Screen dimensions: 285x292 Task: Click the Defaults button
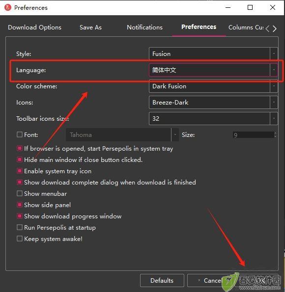162,280
